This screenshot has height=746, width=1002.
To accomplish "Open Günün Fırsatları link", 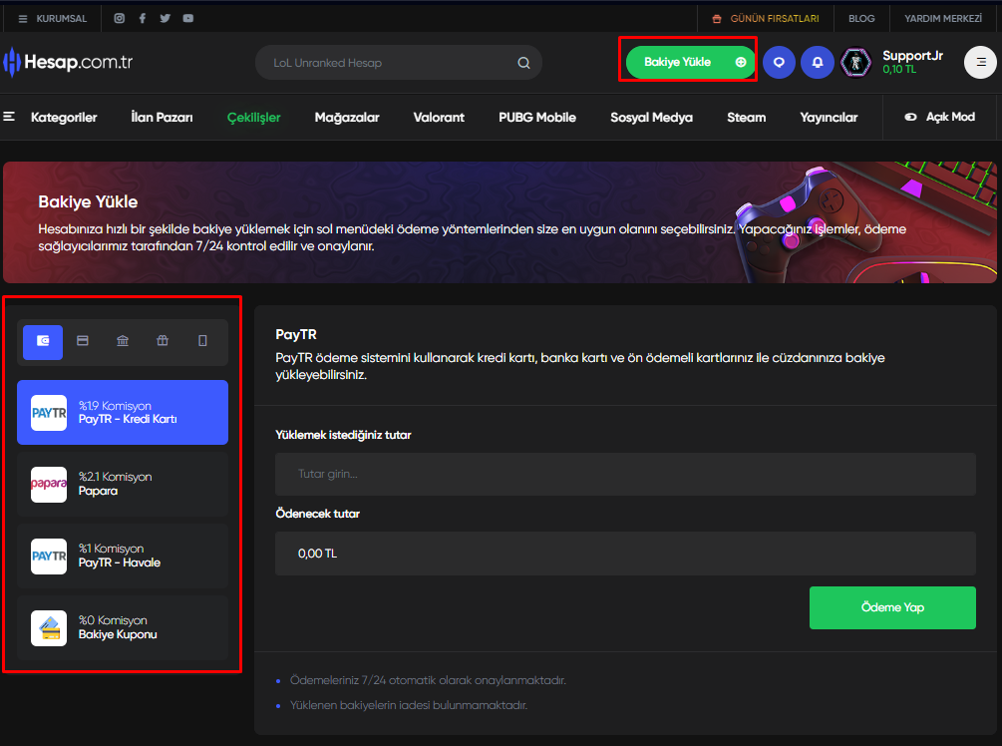I will click(775, 19).
